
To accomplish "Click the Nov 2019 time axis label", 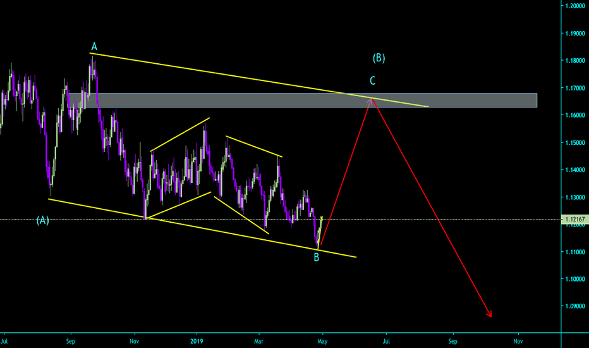I will pos(518,341).
